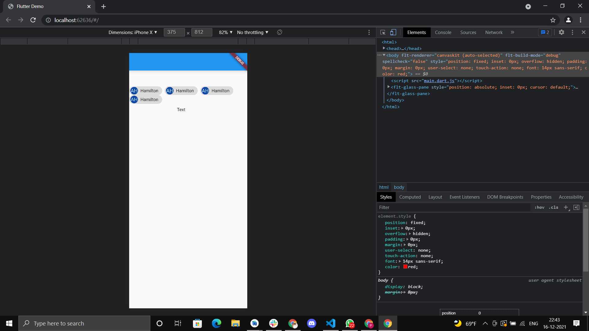Open the red color swatch for color property
Image resolution: width=589 pixels, height=331 pixels.
405,267
